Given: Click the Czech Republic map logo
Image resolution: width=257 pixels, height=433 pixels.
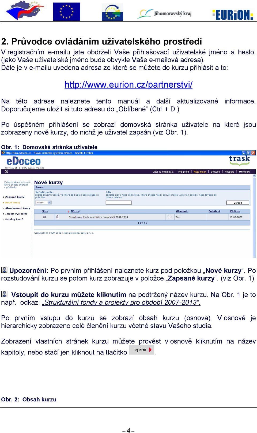Looking at the screenshot, I should [25, 10].
